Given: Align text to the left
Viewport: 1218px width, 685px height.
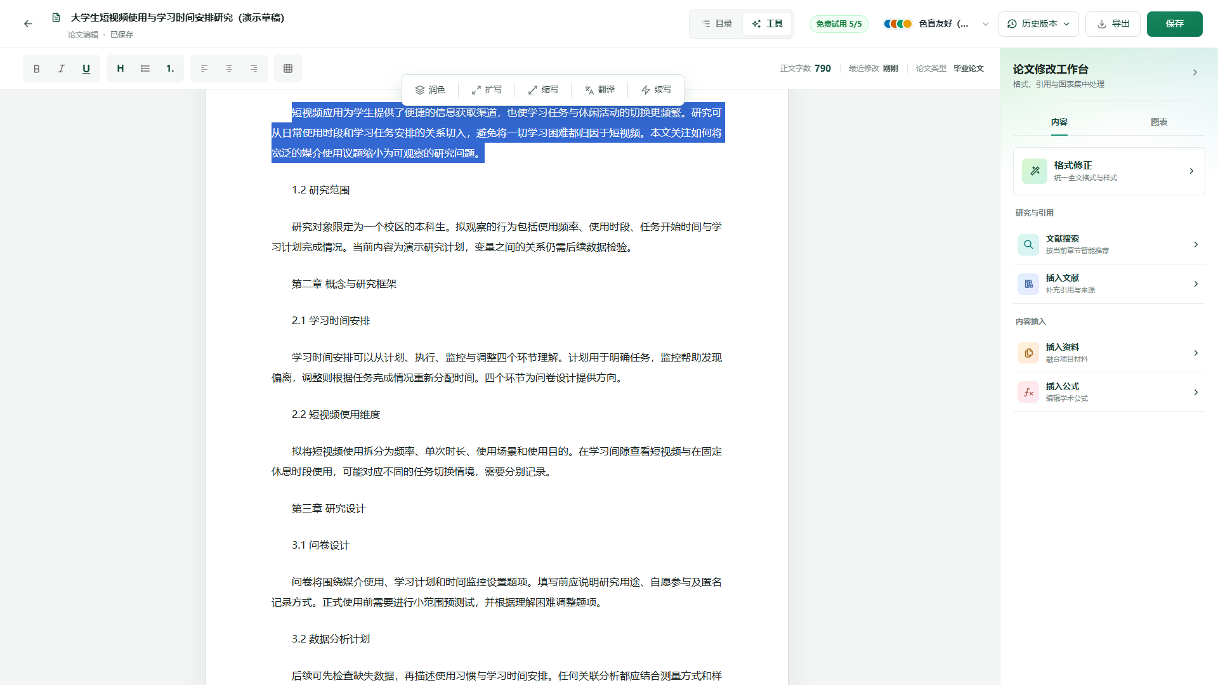Looking at the screenshot, I should 204,68.
